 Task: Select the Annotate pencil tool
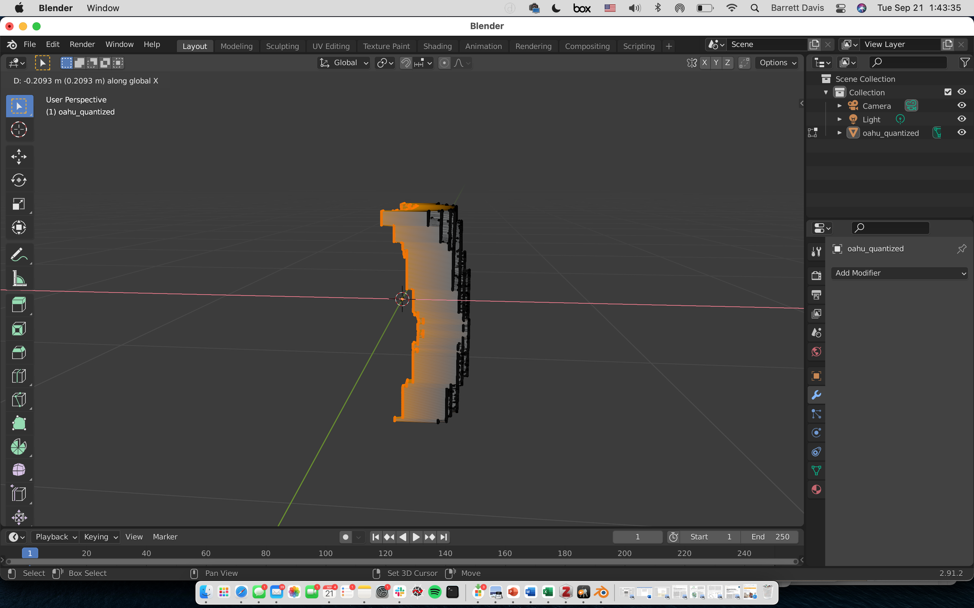pos(19,255)
